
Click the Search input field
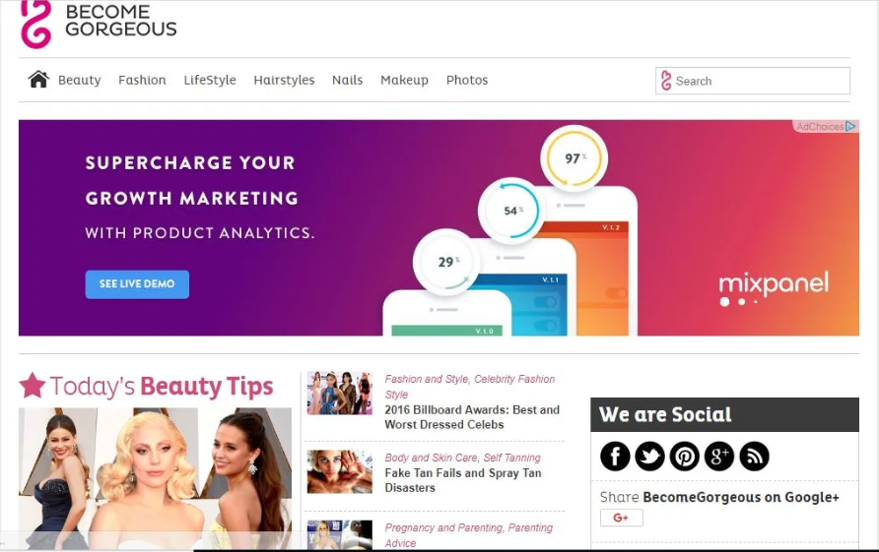click(752, 81)
